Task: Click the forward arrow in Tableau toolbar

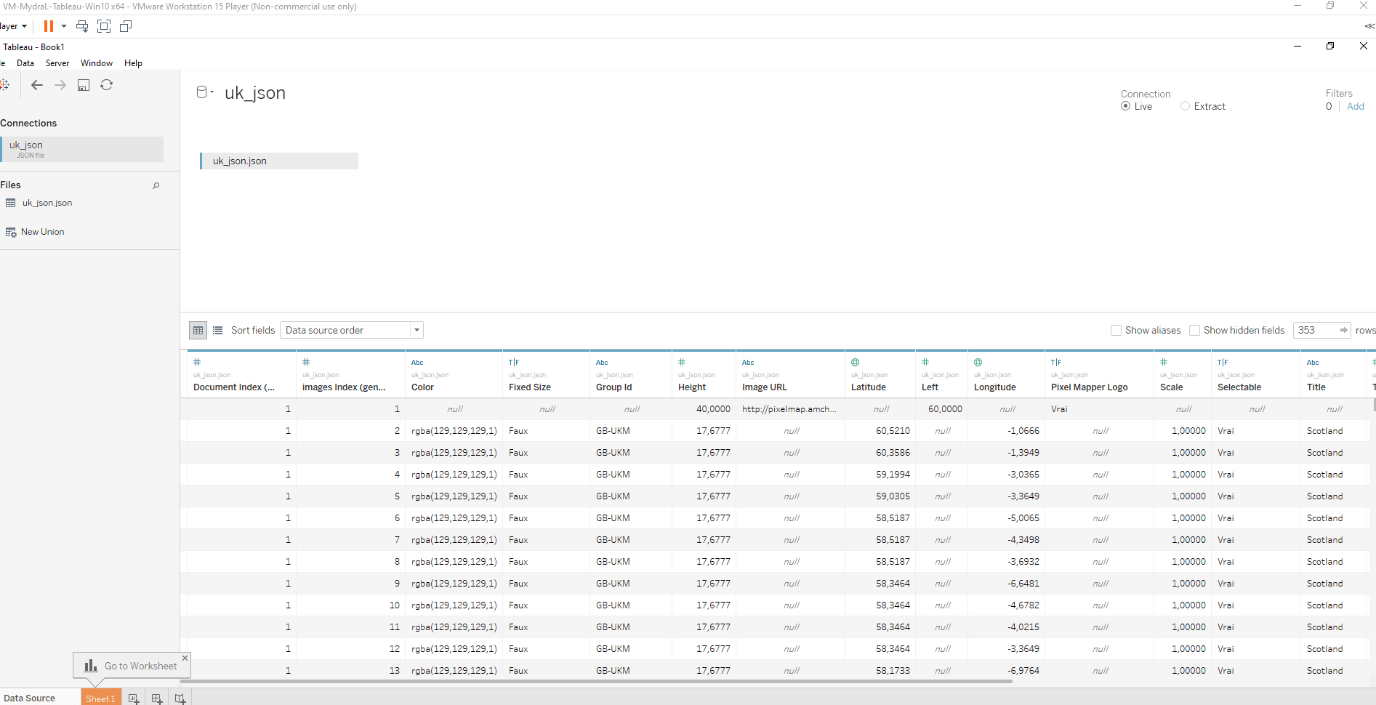Action: coord(60,85)
